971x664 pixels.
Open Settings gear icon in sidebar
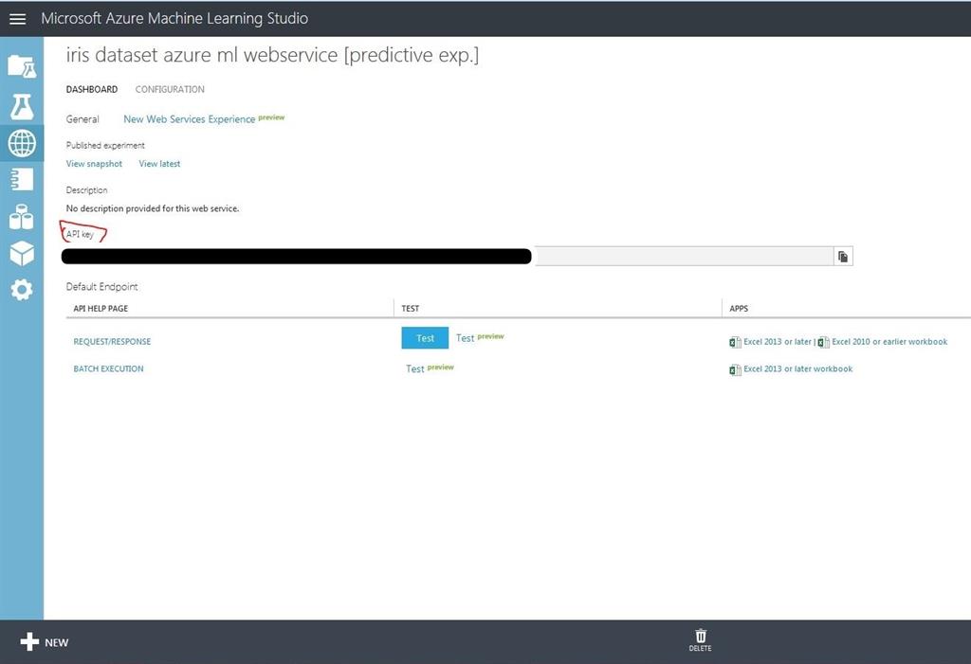[22, 289]
